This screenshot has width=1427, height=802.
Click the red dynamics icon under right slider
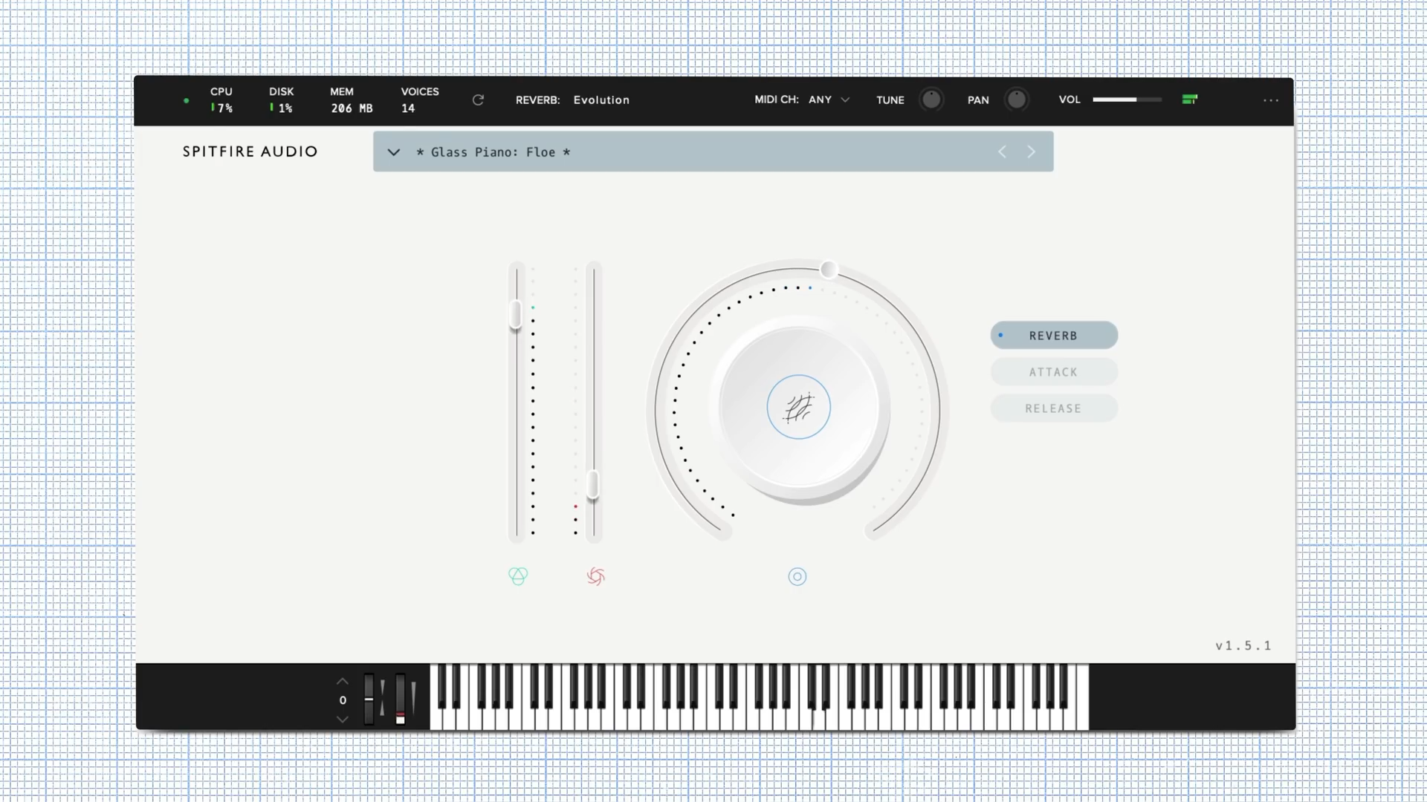tap(595, 576)
